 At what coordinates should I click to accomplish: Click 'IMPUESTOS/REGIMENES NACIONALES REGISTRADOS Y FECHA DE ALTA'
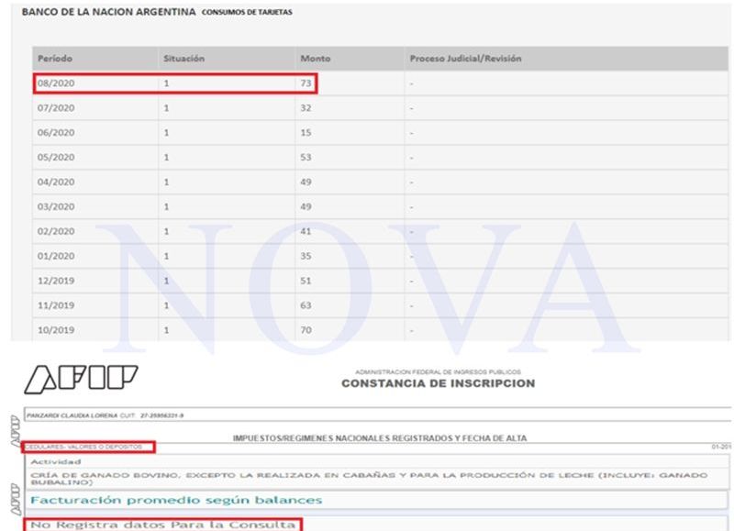click(380, 438)
